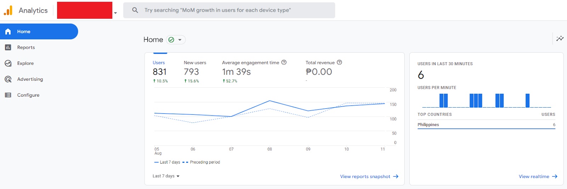Click the Google Analytics logo icon

tap(8, 10)
